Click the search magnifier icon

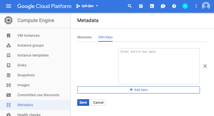[x=130, y=6]
